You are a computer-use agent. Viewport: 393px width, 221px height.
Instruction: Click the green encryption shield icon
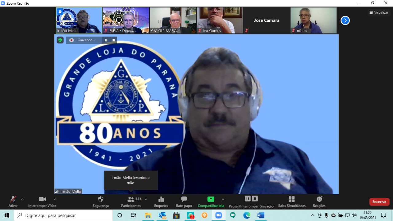click(60, 40)
